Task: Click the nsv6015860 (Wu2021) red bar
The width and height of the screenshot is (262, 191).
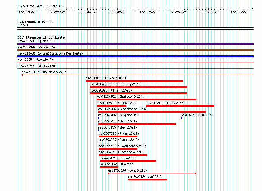Action: tap(109, 167)
